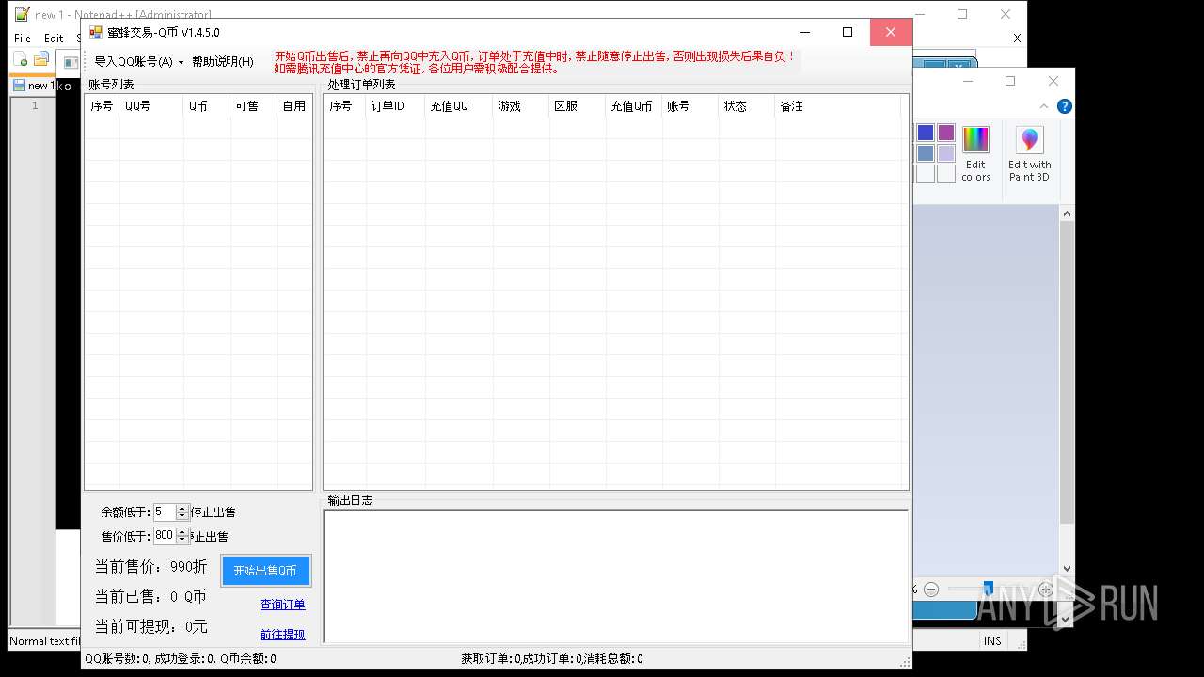1204x677 pixels.
Task: Click the Q币 column header in the account list
Action: coord(207,106)
